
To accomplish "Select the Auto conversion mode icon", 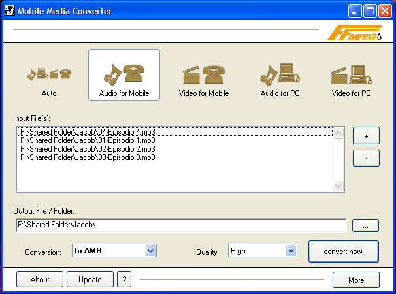I will tap(49, 75).
